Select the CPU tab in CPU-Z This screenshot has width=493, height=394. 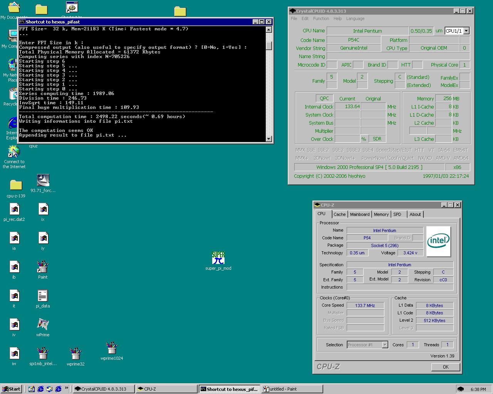click(322, 214)
